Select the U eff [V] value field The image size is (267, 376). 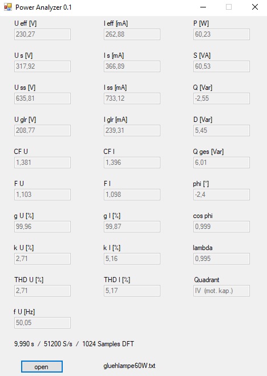pos(42,34)
